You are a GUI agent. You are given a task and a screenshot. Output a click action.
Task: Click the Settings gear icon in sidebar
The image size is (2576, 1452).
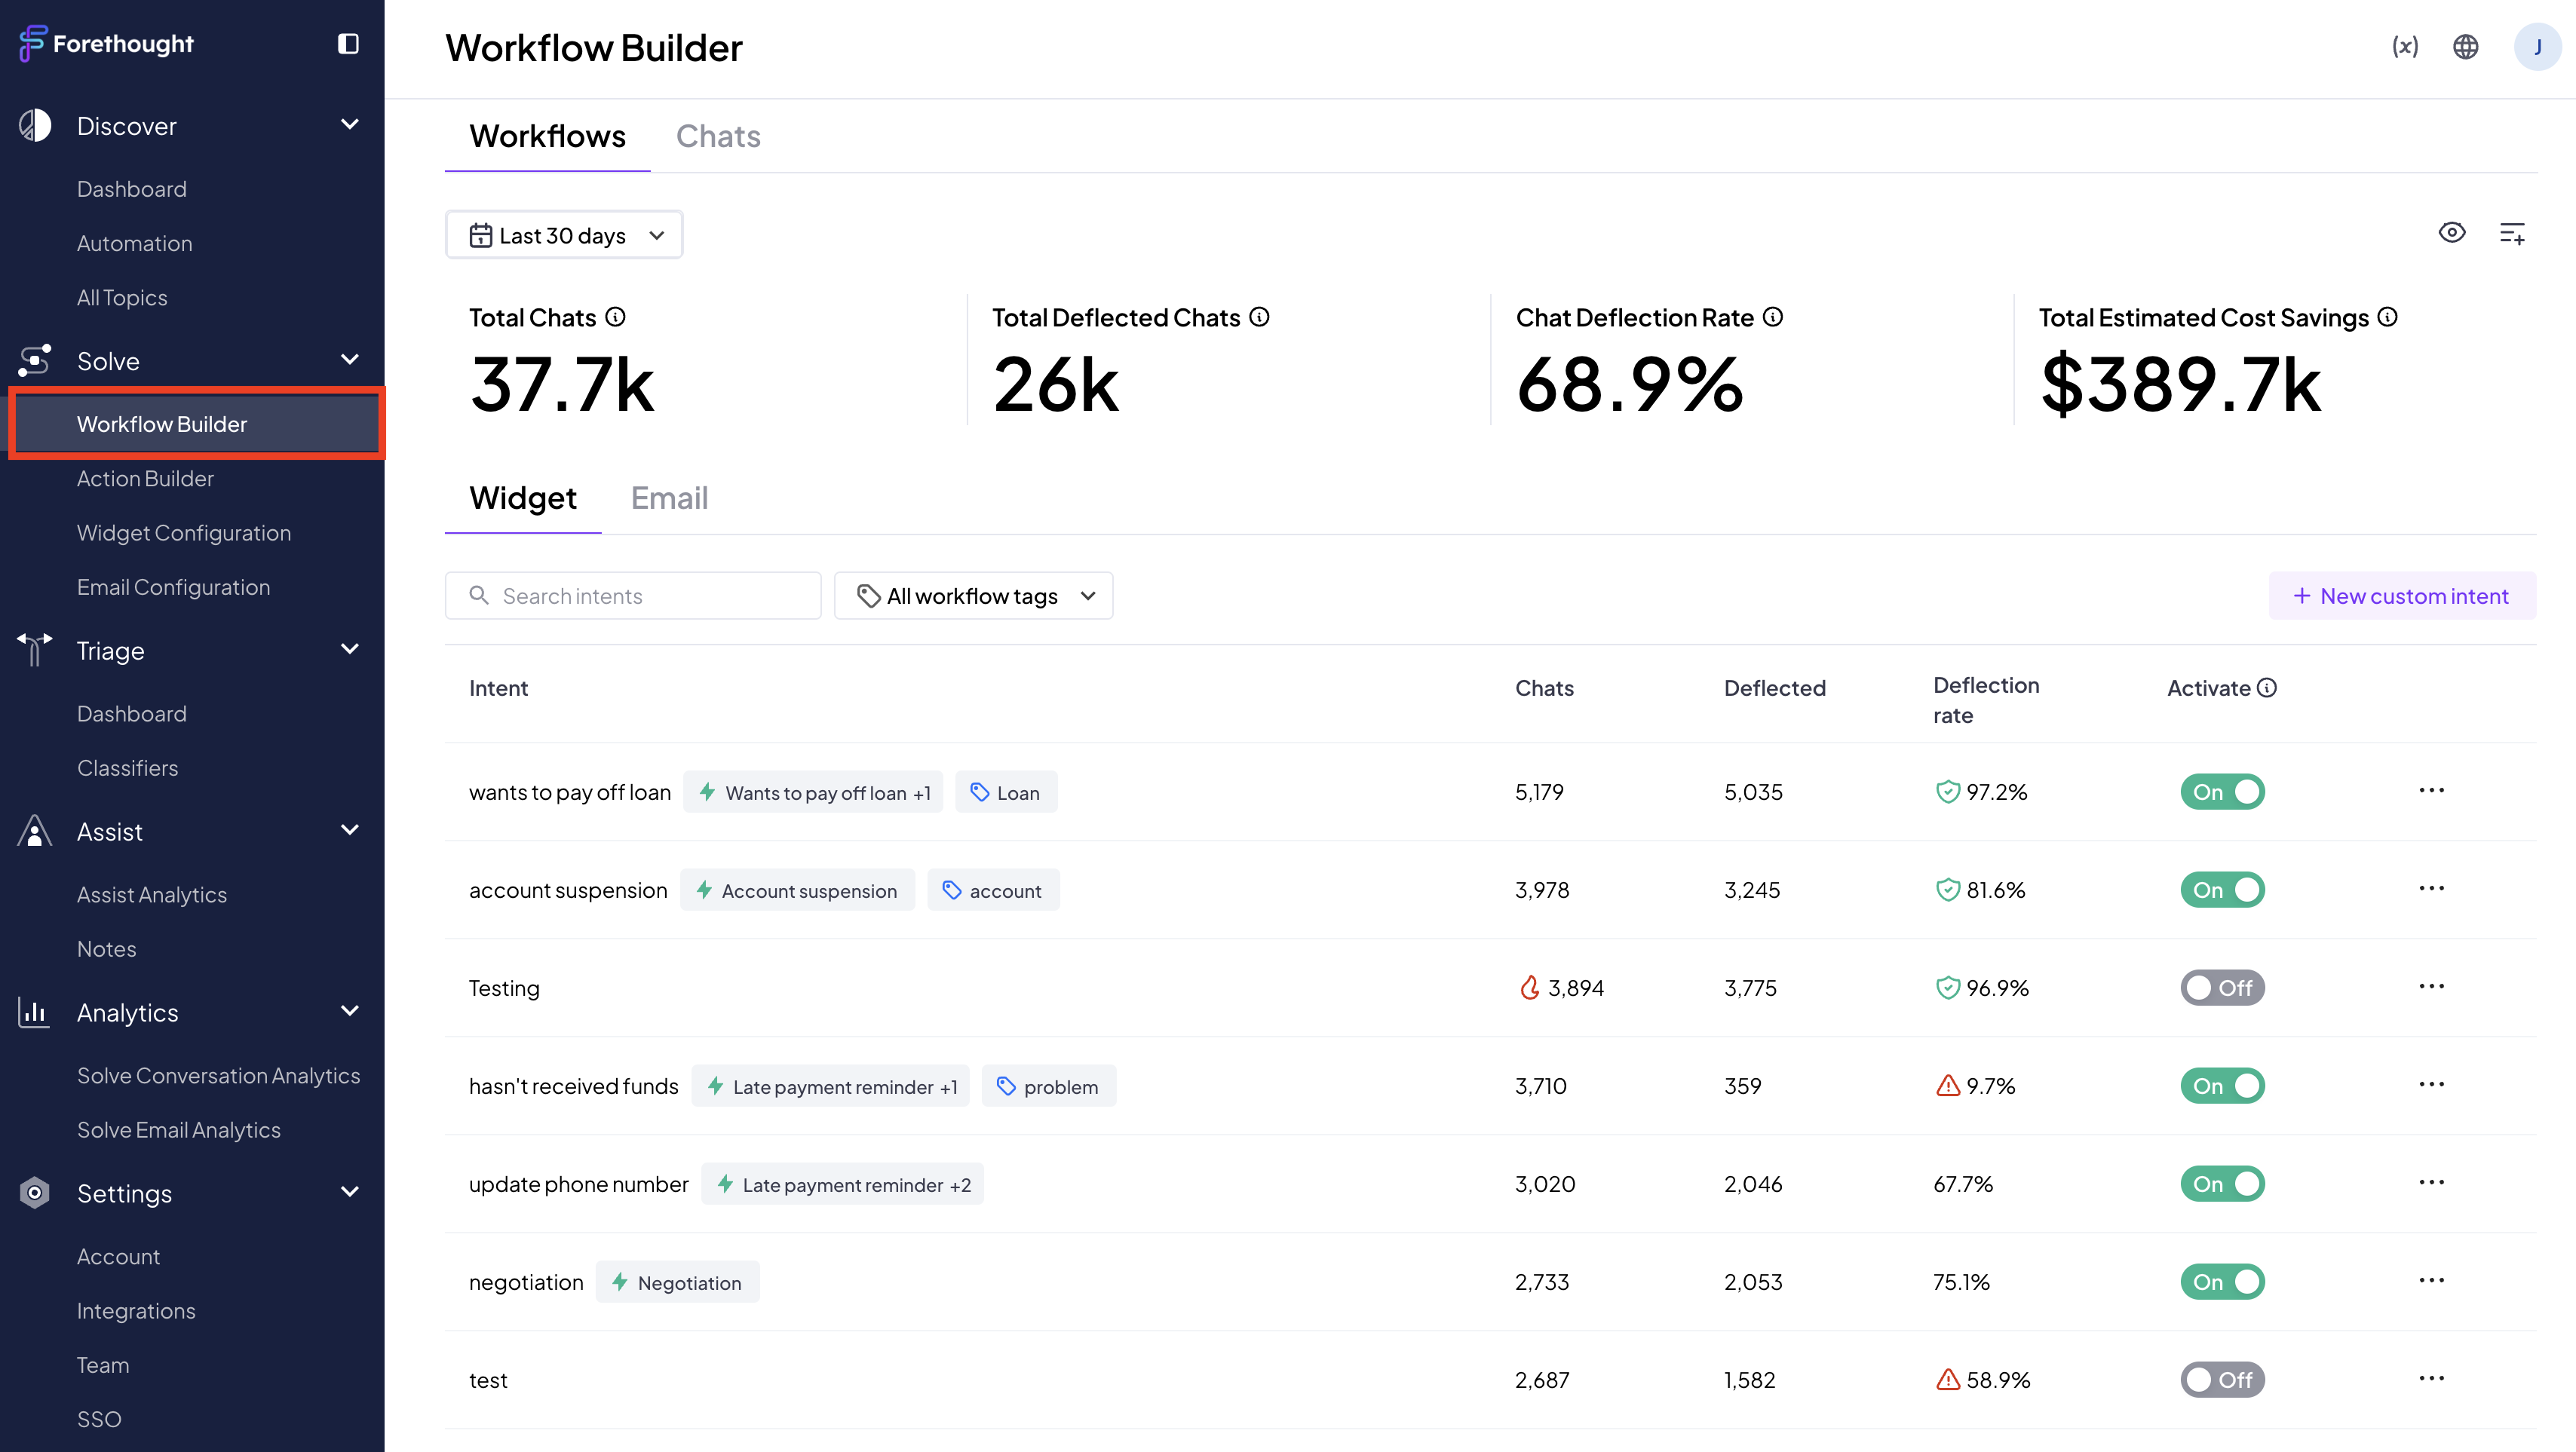35,1193
